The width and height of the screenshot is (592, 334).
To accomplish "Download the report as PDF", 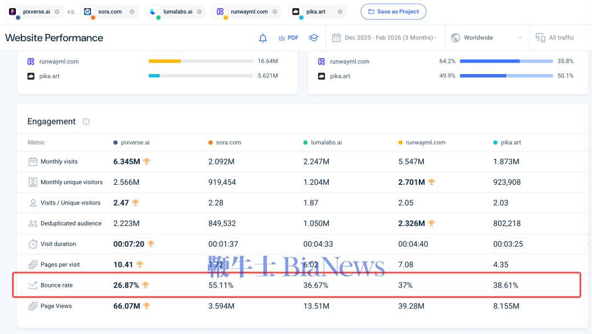I will pos(288,38).
